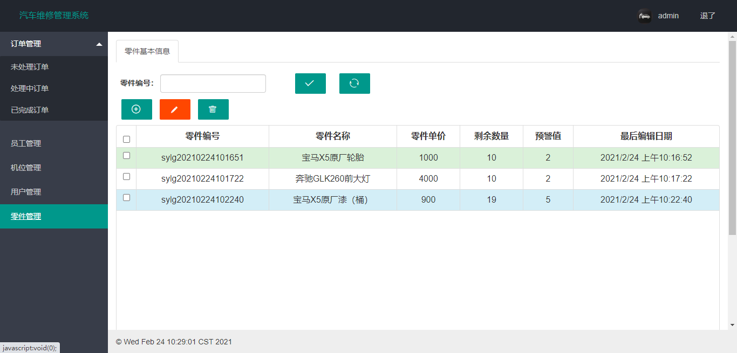Click the remaining quantity 19 cell

[492, 200]
